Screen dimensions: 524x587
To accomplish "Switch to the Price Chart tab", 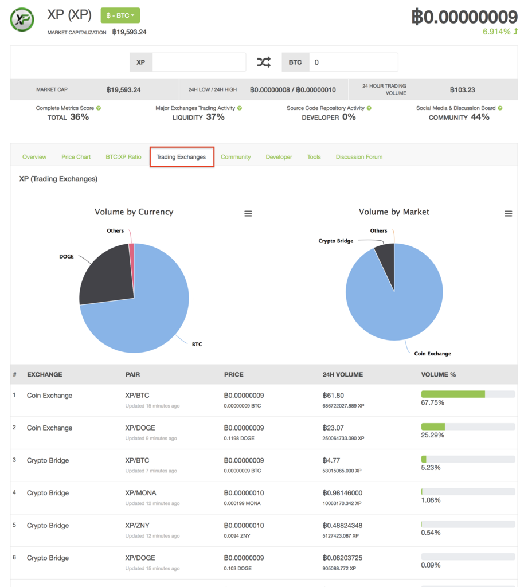I will click(76, 157).
